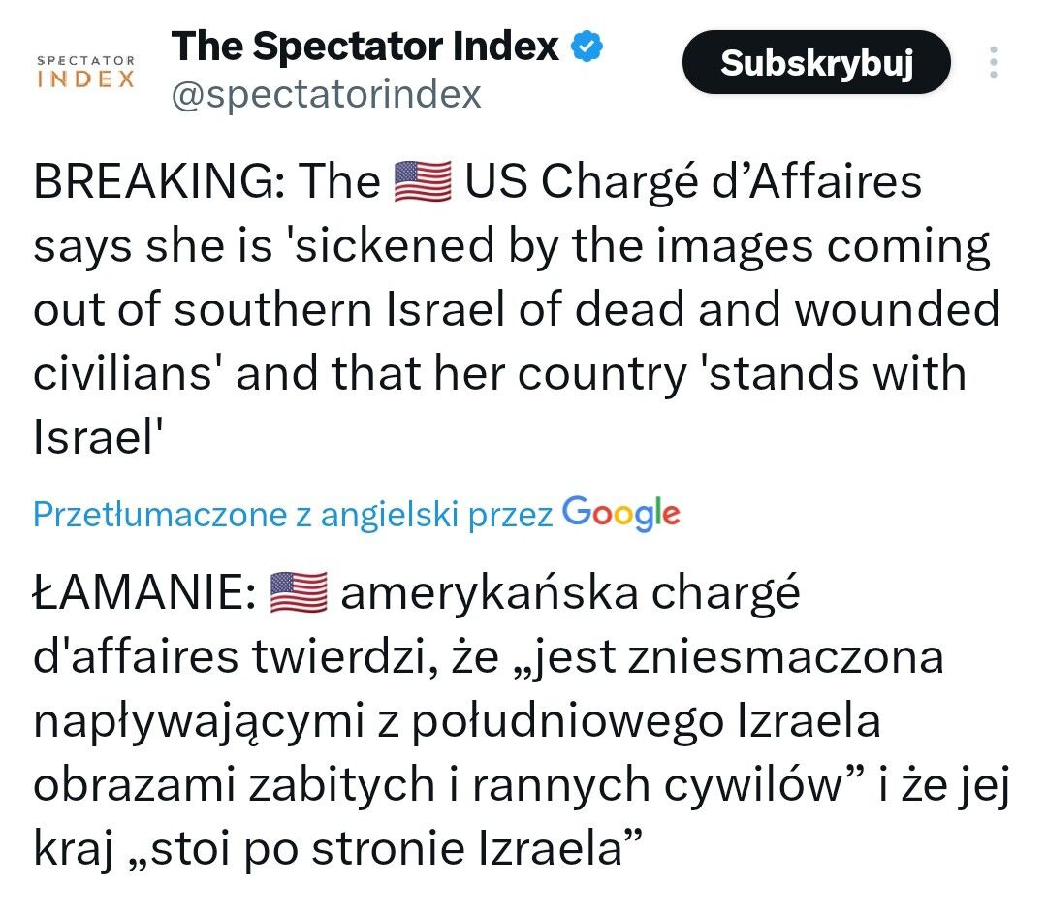
Task: Click the blue verified badge
Action: 587,47
